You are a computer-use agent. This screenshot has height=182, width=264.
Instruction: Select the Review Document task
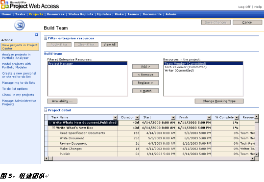coord(73,144)
